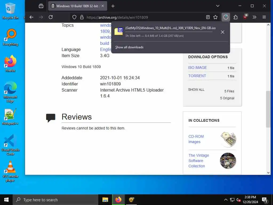This screenshot has height=205, width=273.
Task: Click the address bar URL field
Action: tap(144, 17)
